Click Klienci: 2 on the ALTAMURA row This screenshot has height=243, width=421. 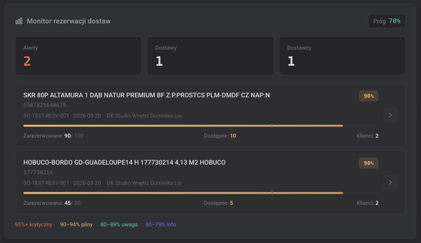point(367,136)
